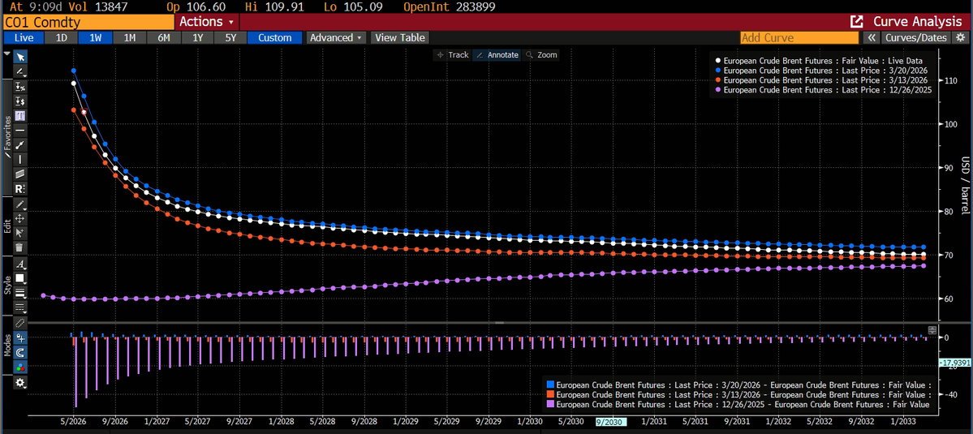Select the Custom range tab
973x434 pixels.
point(275,38)
